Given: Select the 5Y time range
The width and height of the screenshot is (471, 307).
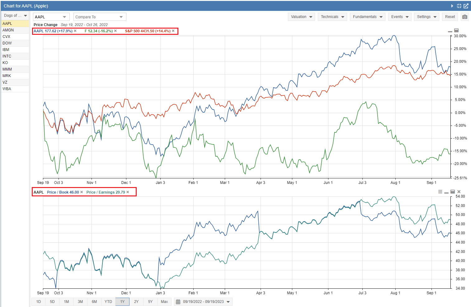Looking at the screenshot, I should [150, 302].
